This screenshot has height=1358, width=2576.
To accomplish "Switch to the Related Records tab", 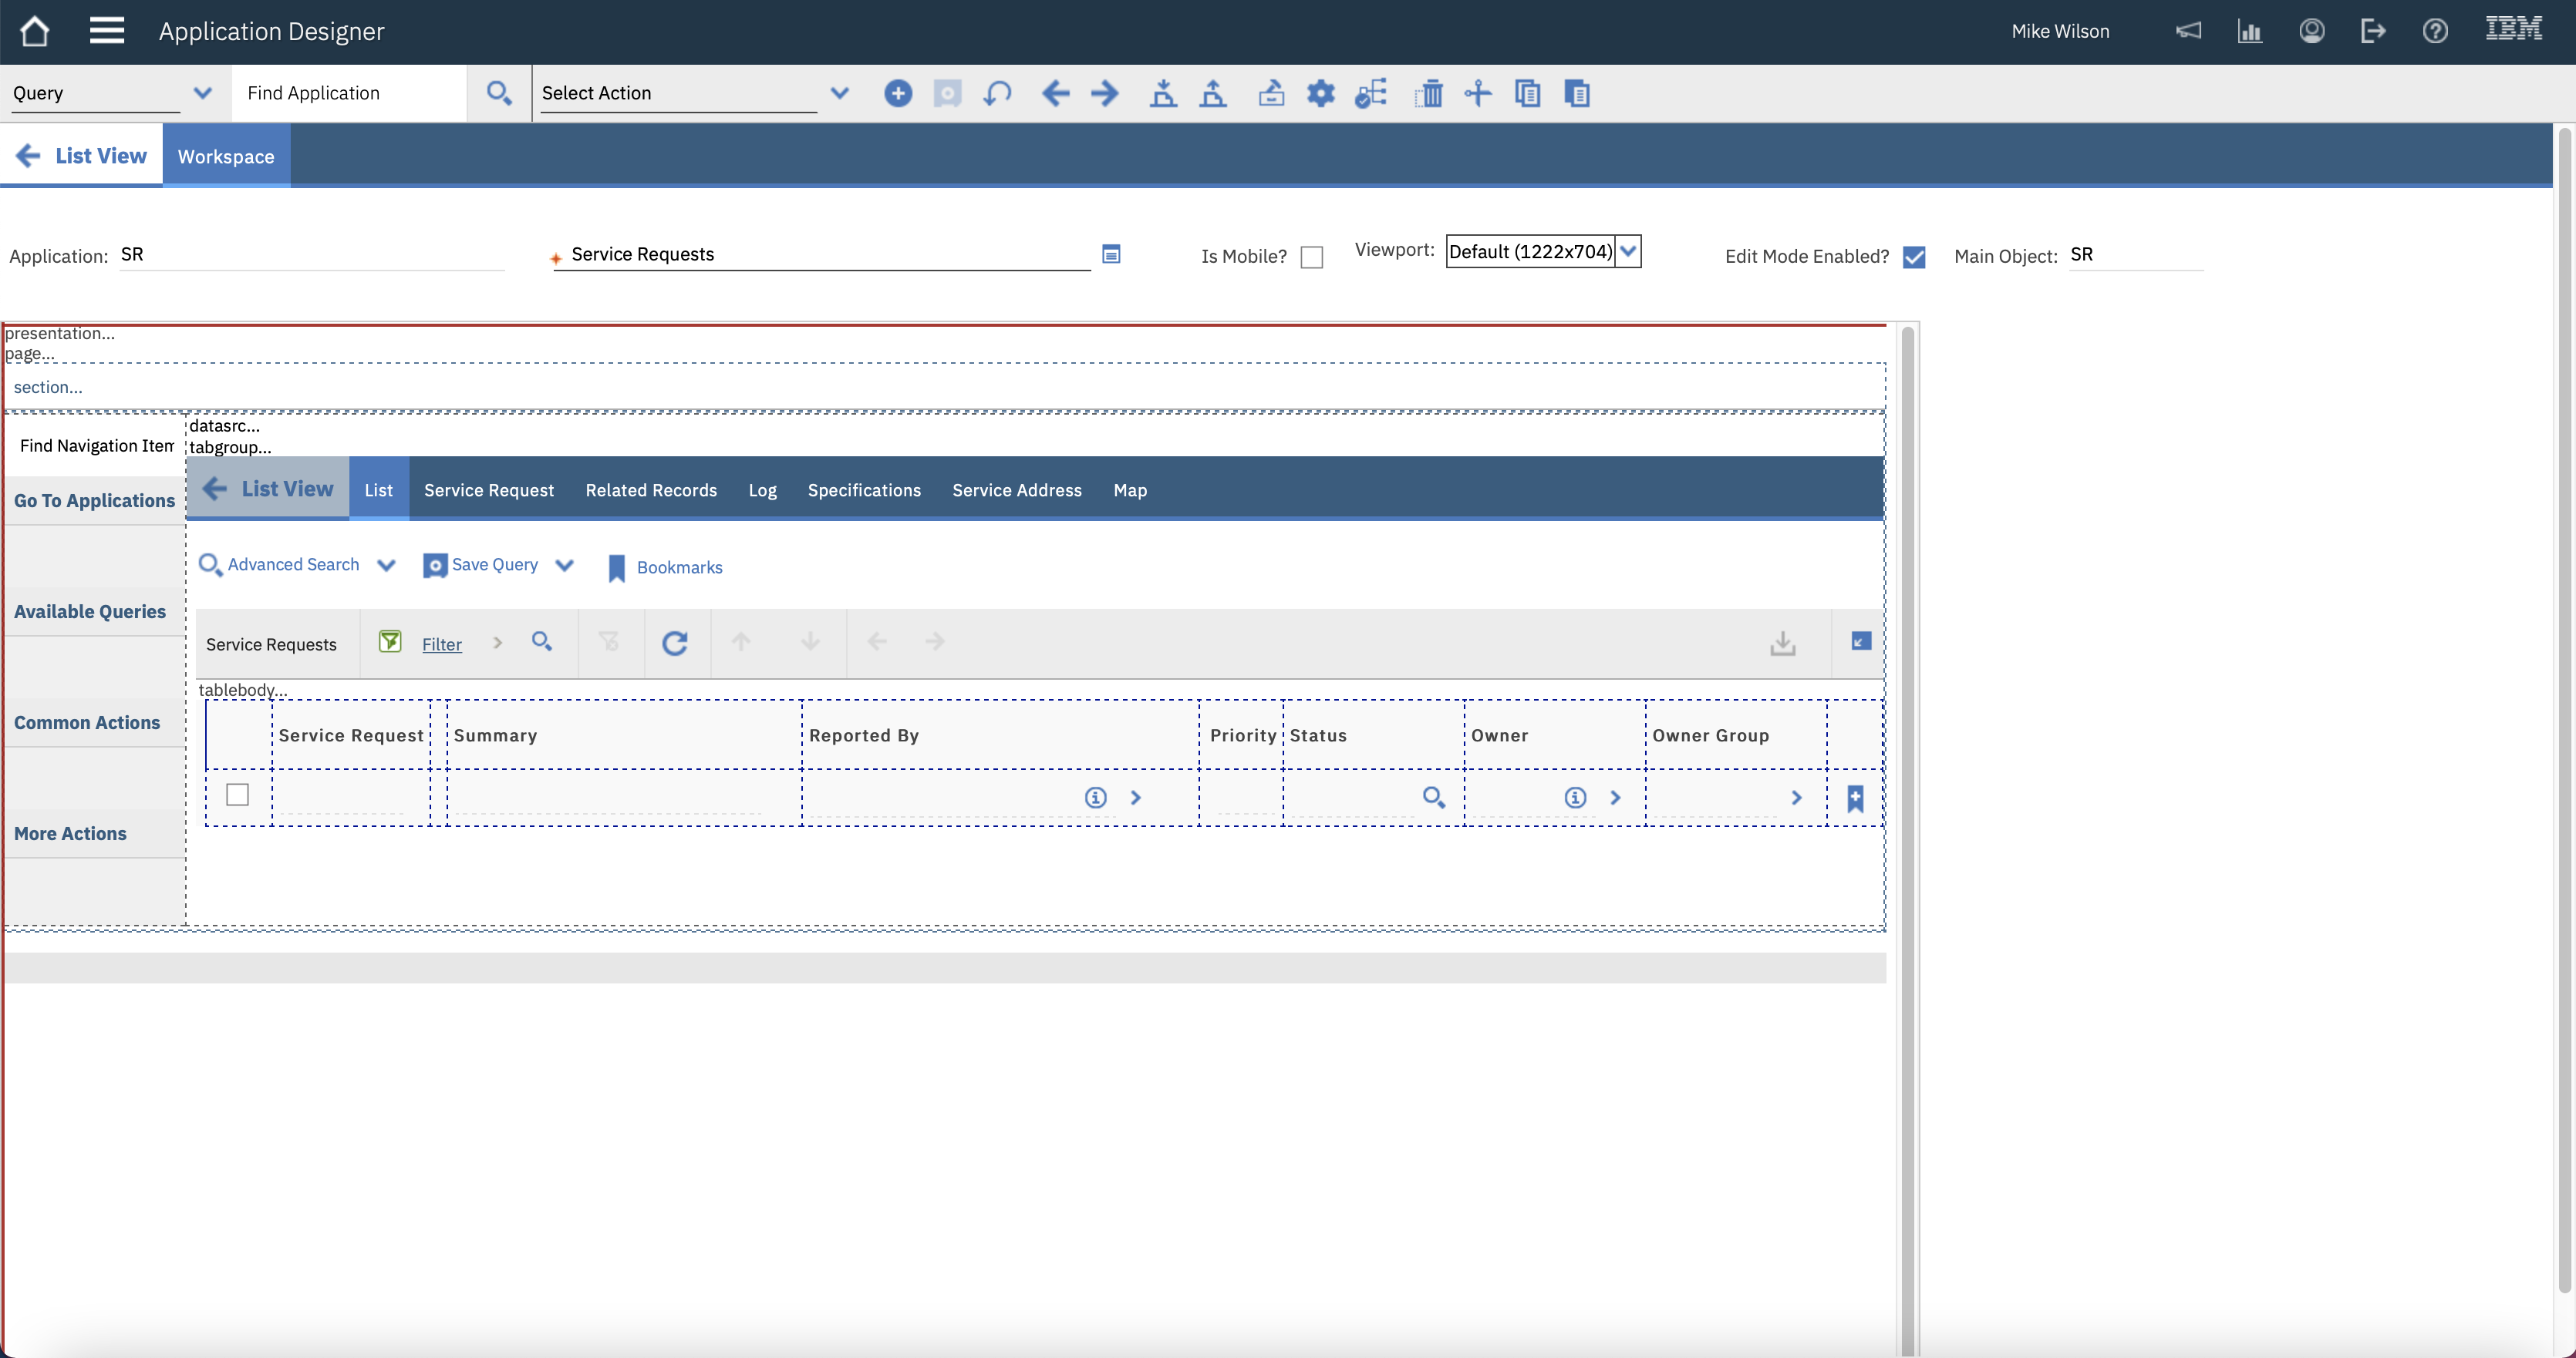I will [651, 489].
